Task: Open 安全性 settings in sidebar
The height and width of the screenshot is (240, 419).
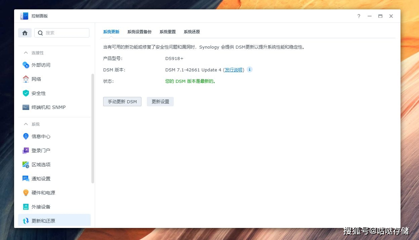Action: pyautogui.click(x=54, y=93)
